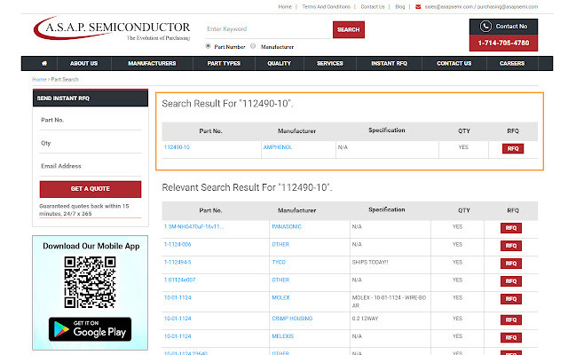Click the home icon in navigation bar
Image resolution: width=568 pixels, height=355 pixels.
pyautogui.click(x=44, y=63)
